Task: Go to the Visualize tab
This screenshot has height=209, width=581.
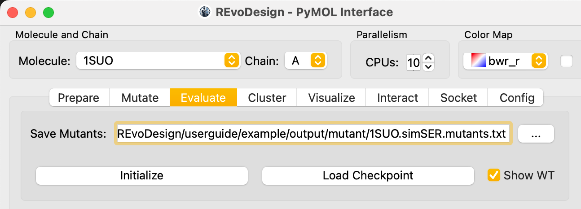Action: click(331, 98)
